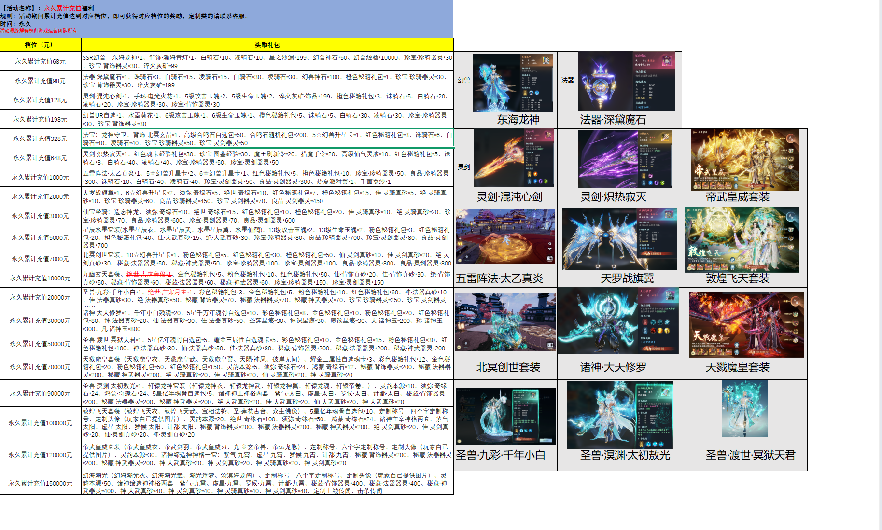Open the 天罗战旗翼 wings image
Viewport: 882px width, 530px height.
pyautogui.click(x=619, y=239)
